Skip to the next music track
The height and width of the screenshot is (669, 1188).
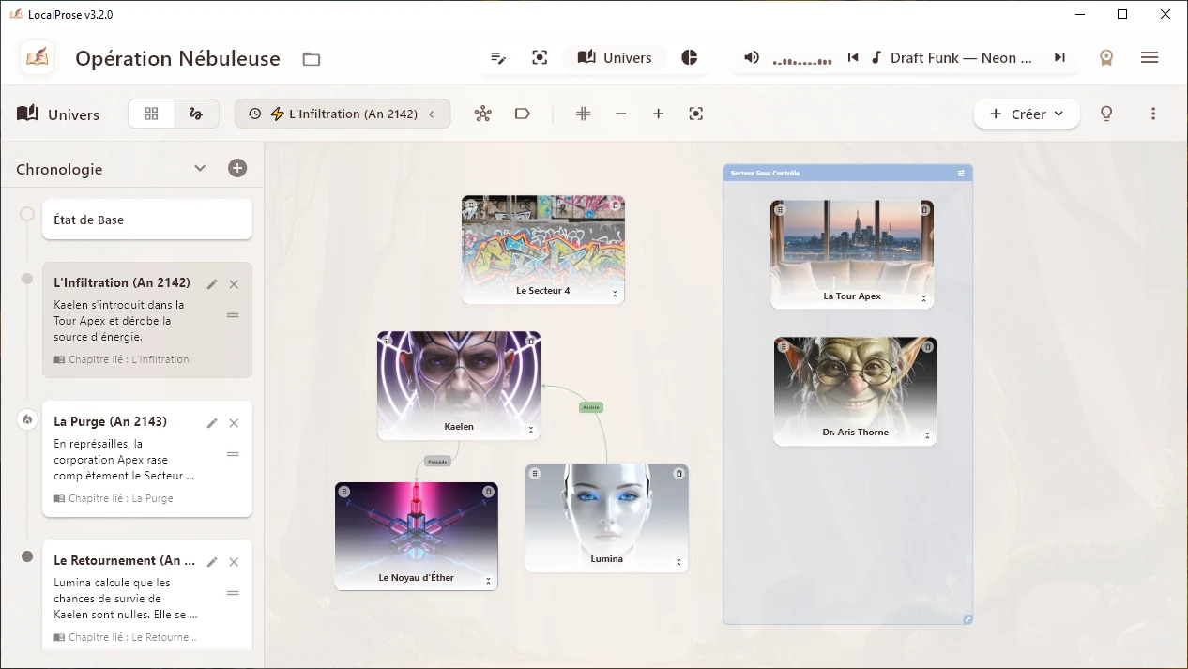coord(1059,57)
